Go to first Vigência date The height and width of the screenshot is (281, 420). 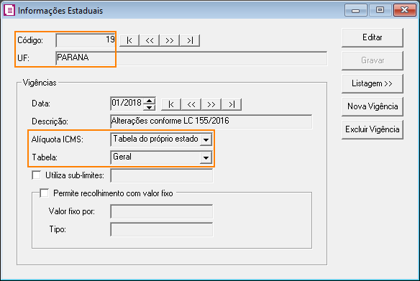[x=171, y=104]
